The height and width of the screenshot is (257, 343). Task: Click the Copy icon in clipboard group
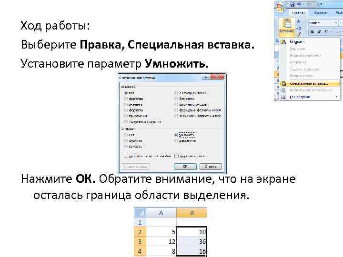299,28
